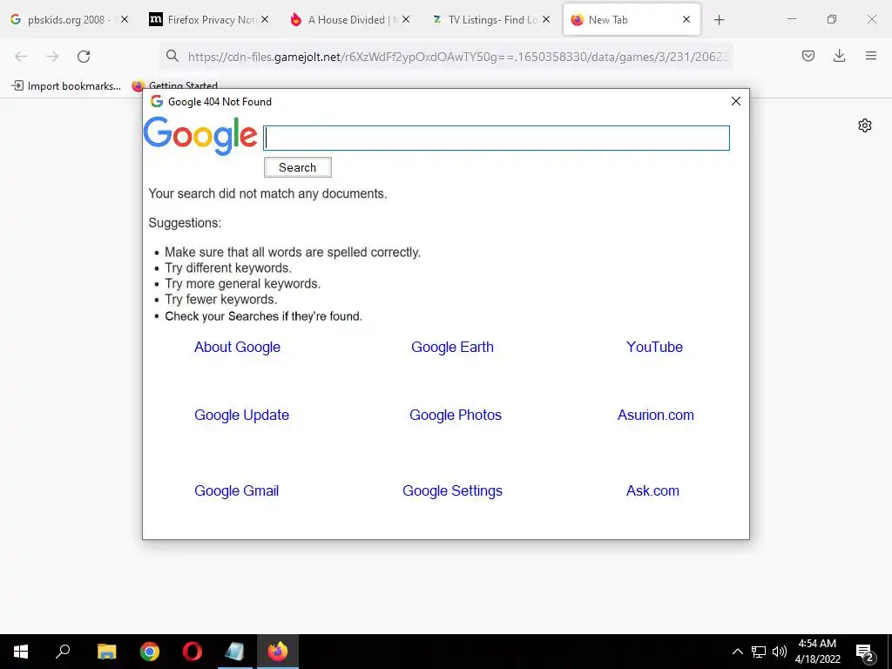Screen dimensions: 892x669
Task: Click Import bookmarks in bookmarks toolbar
Action: click(x=66, y=86)
